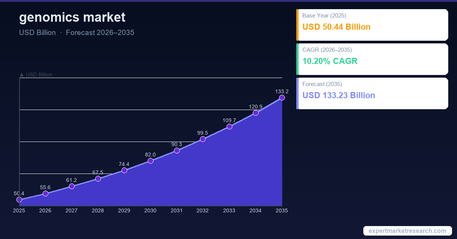Select the 10.20% CAGR card

coord(372,59)
